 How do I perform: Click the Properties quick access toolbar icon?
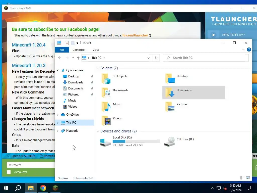pos(67,43)
